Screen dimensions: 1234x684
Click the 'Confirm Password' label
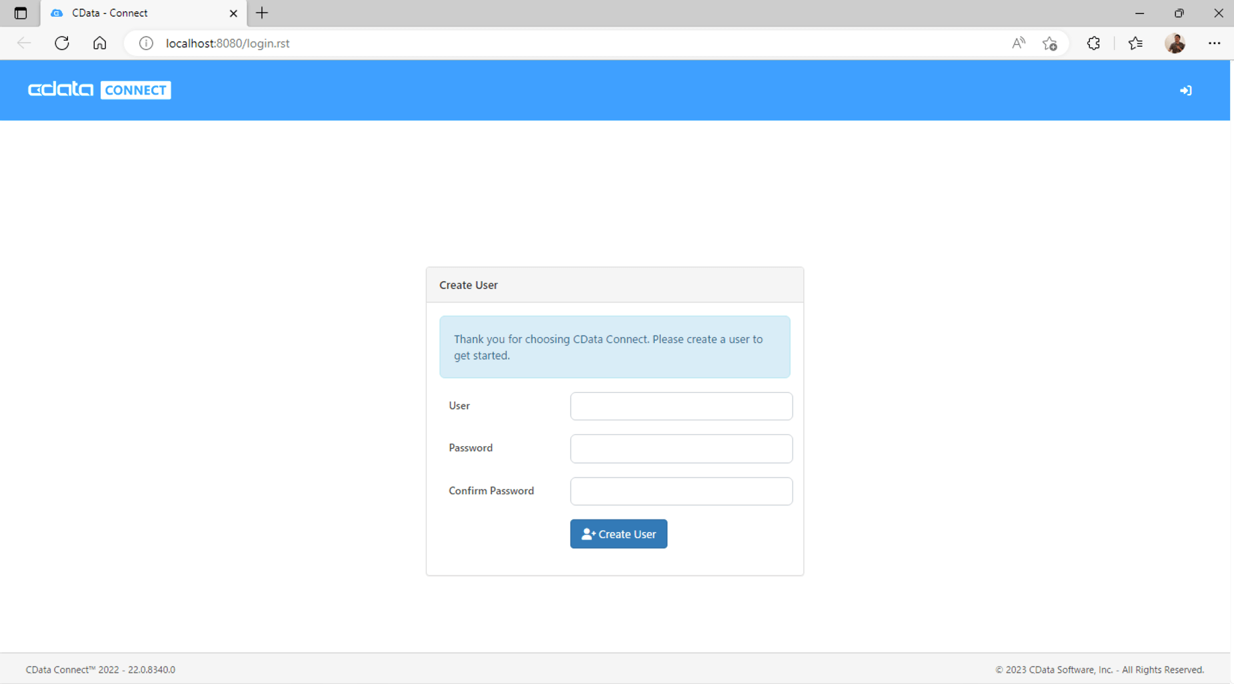click(x=491, y=491)
